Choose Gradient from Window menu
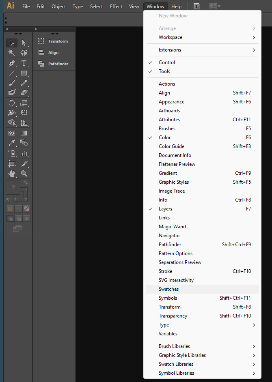 (x=202, y=173)
